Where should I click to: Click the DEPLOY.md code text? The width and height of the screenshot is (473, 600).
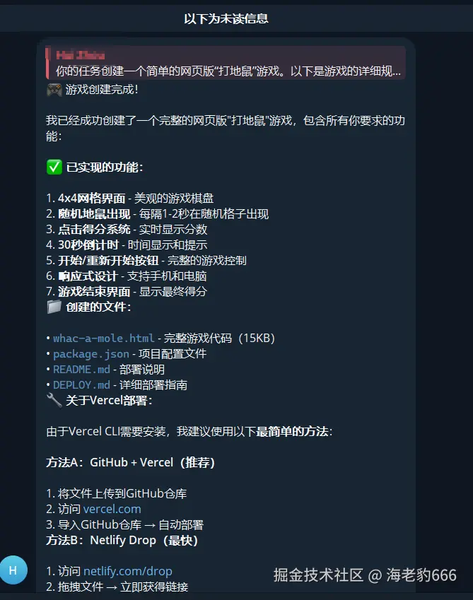[81, 385]
